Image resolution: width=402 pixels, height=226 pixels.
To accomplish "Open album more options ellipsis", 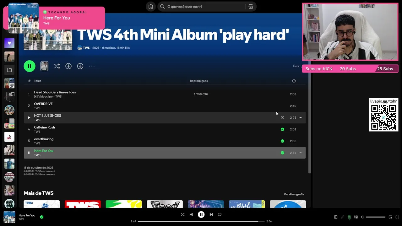I will tap(92, 66).
